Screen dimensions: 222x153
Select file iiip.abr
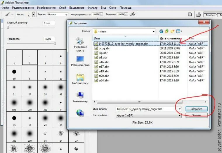coord(101,53)
